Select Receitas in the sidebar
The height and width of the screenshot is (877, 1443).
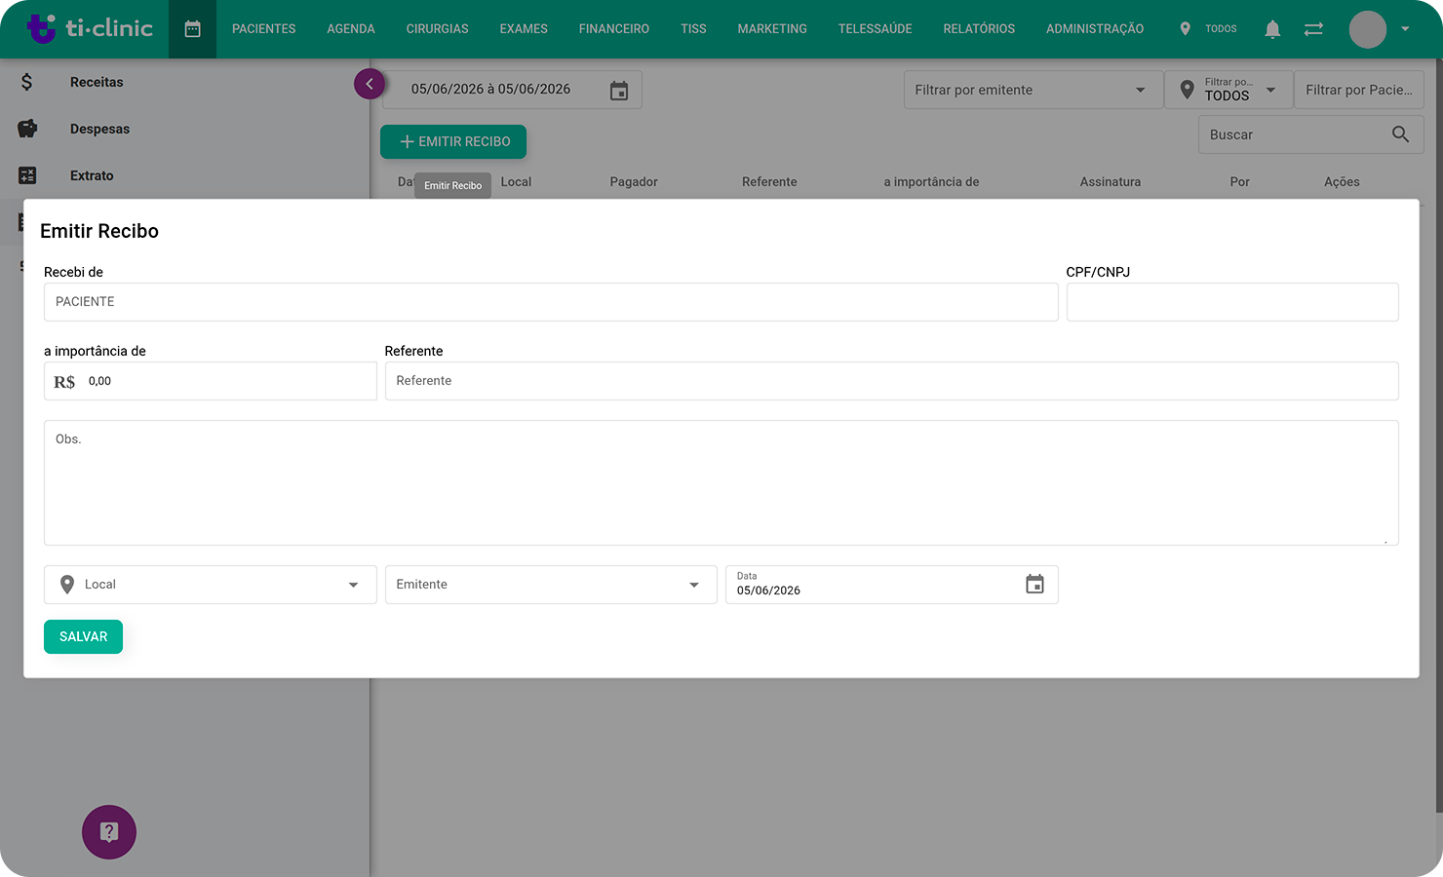coord(97,82)
